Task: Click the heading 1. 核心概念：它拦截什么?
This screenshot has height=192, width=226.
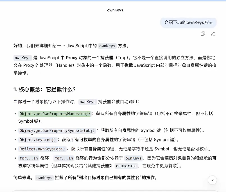Action: pos(44,89)
